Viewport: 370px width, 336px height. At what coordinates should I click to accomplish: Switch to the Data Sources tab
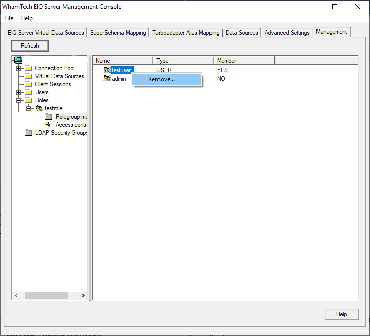click(x=242, y=33)
